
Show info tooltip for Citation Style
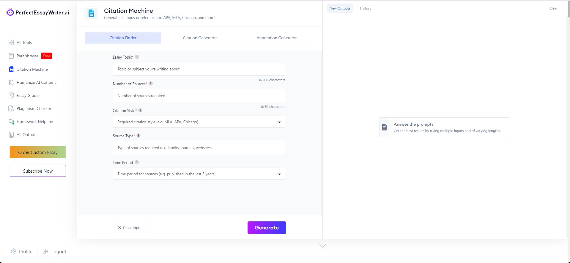[x=140, y=110]
